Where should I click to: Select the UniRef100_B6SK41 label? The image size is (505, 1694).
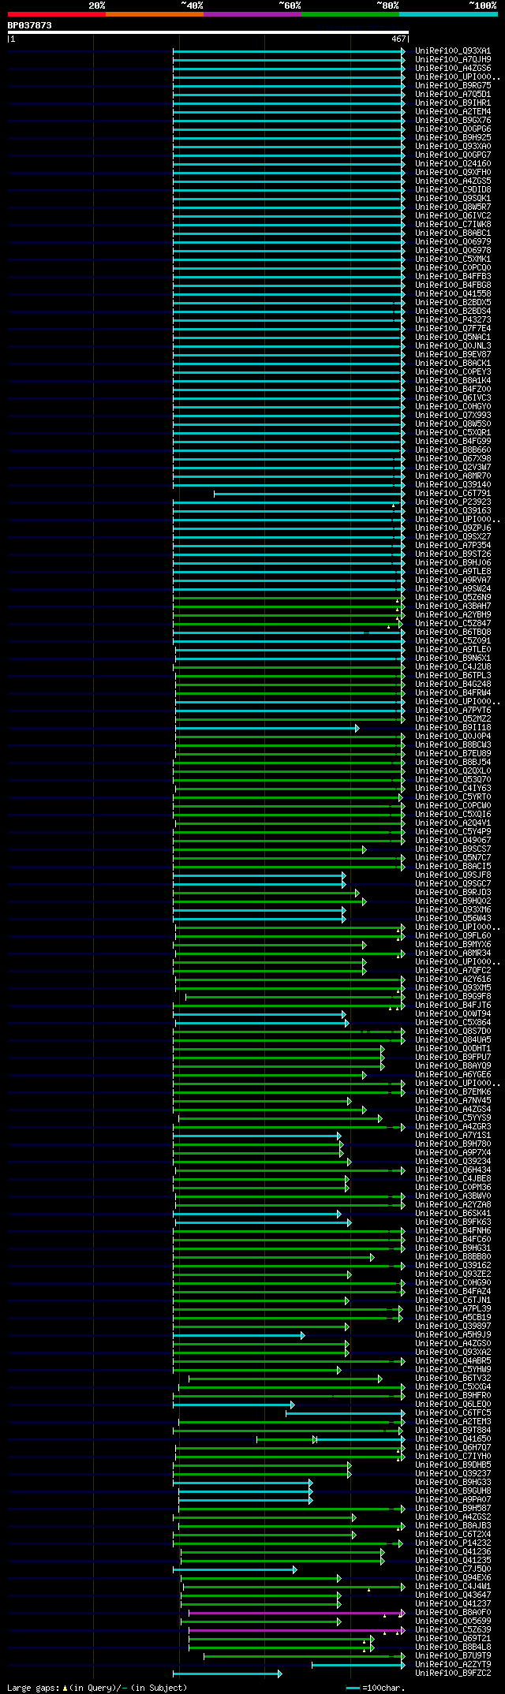(453, 1214)
